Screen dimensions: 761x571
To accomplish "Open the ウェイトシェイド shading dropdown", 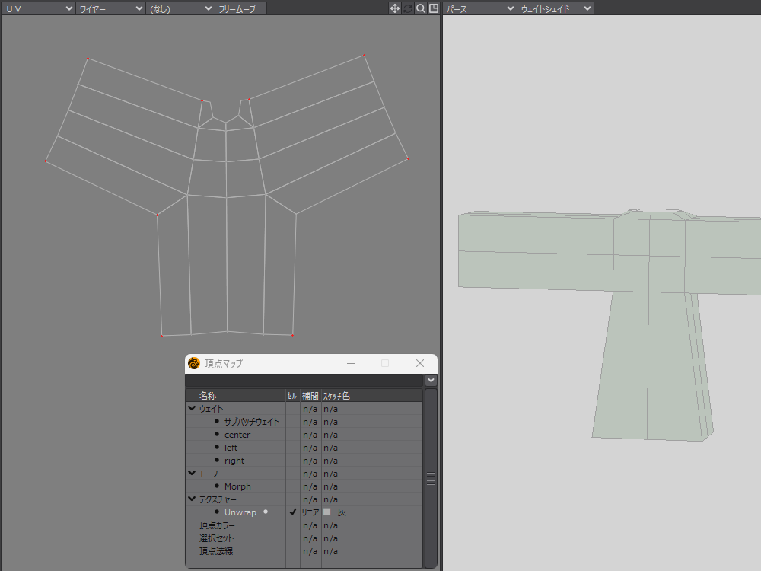I will pyautogui.click(x=555, y=8).
